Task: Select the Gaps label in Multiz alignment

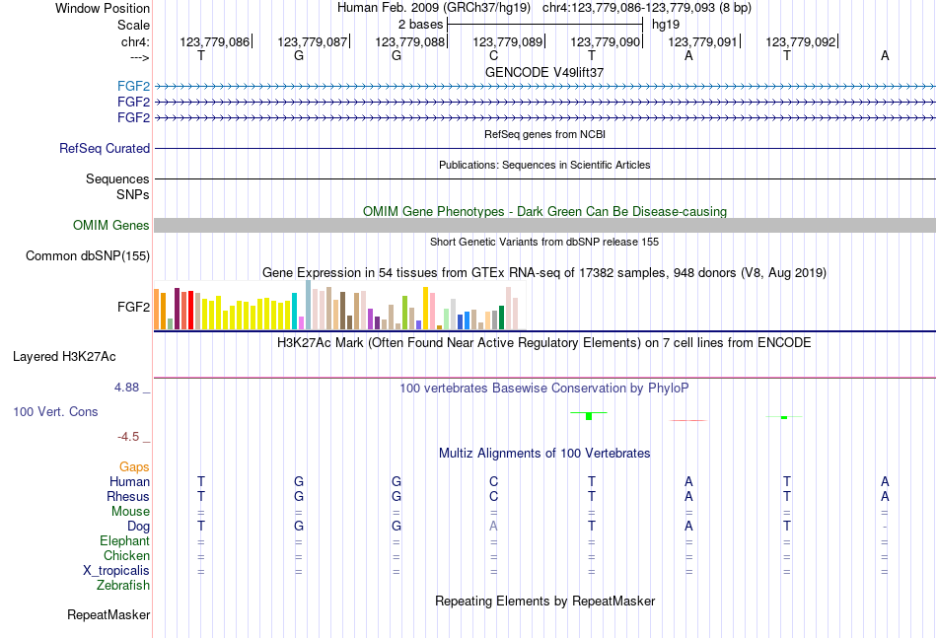Action: point(134,466)
